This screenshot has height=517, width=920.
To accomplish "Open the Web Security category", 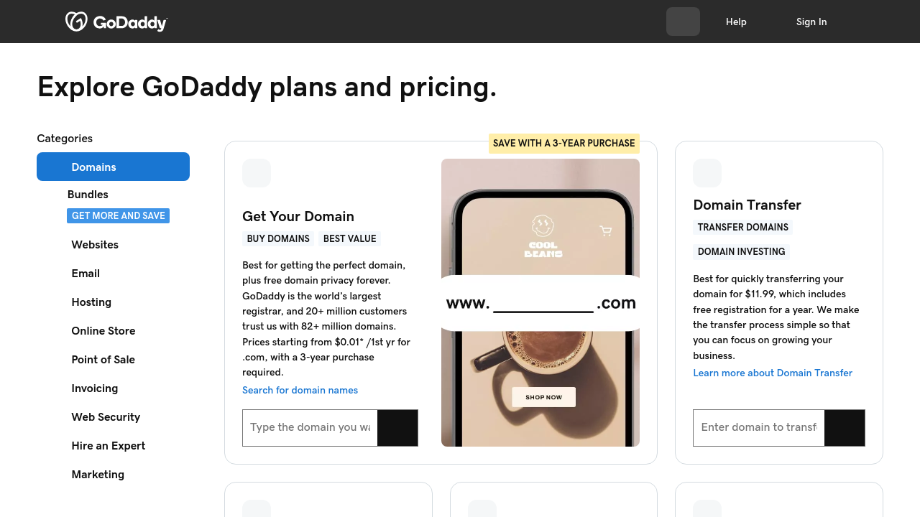I will coord(106,417).
